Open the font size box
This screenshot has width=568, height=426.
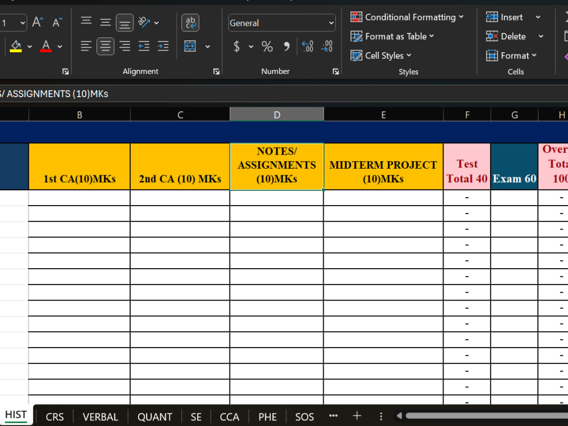tap(12, 23)
